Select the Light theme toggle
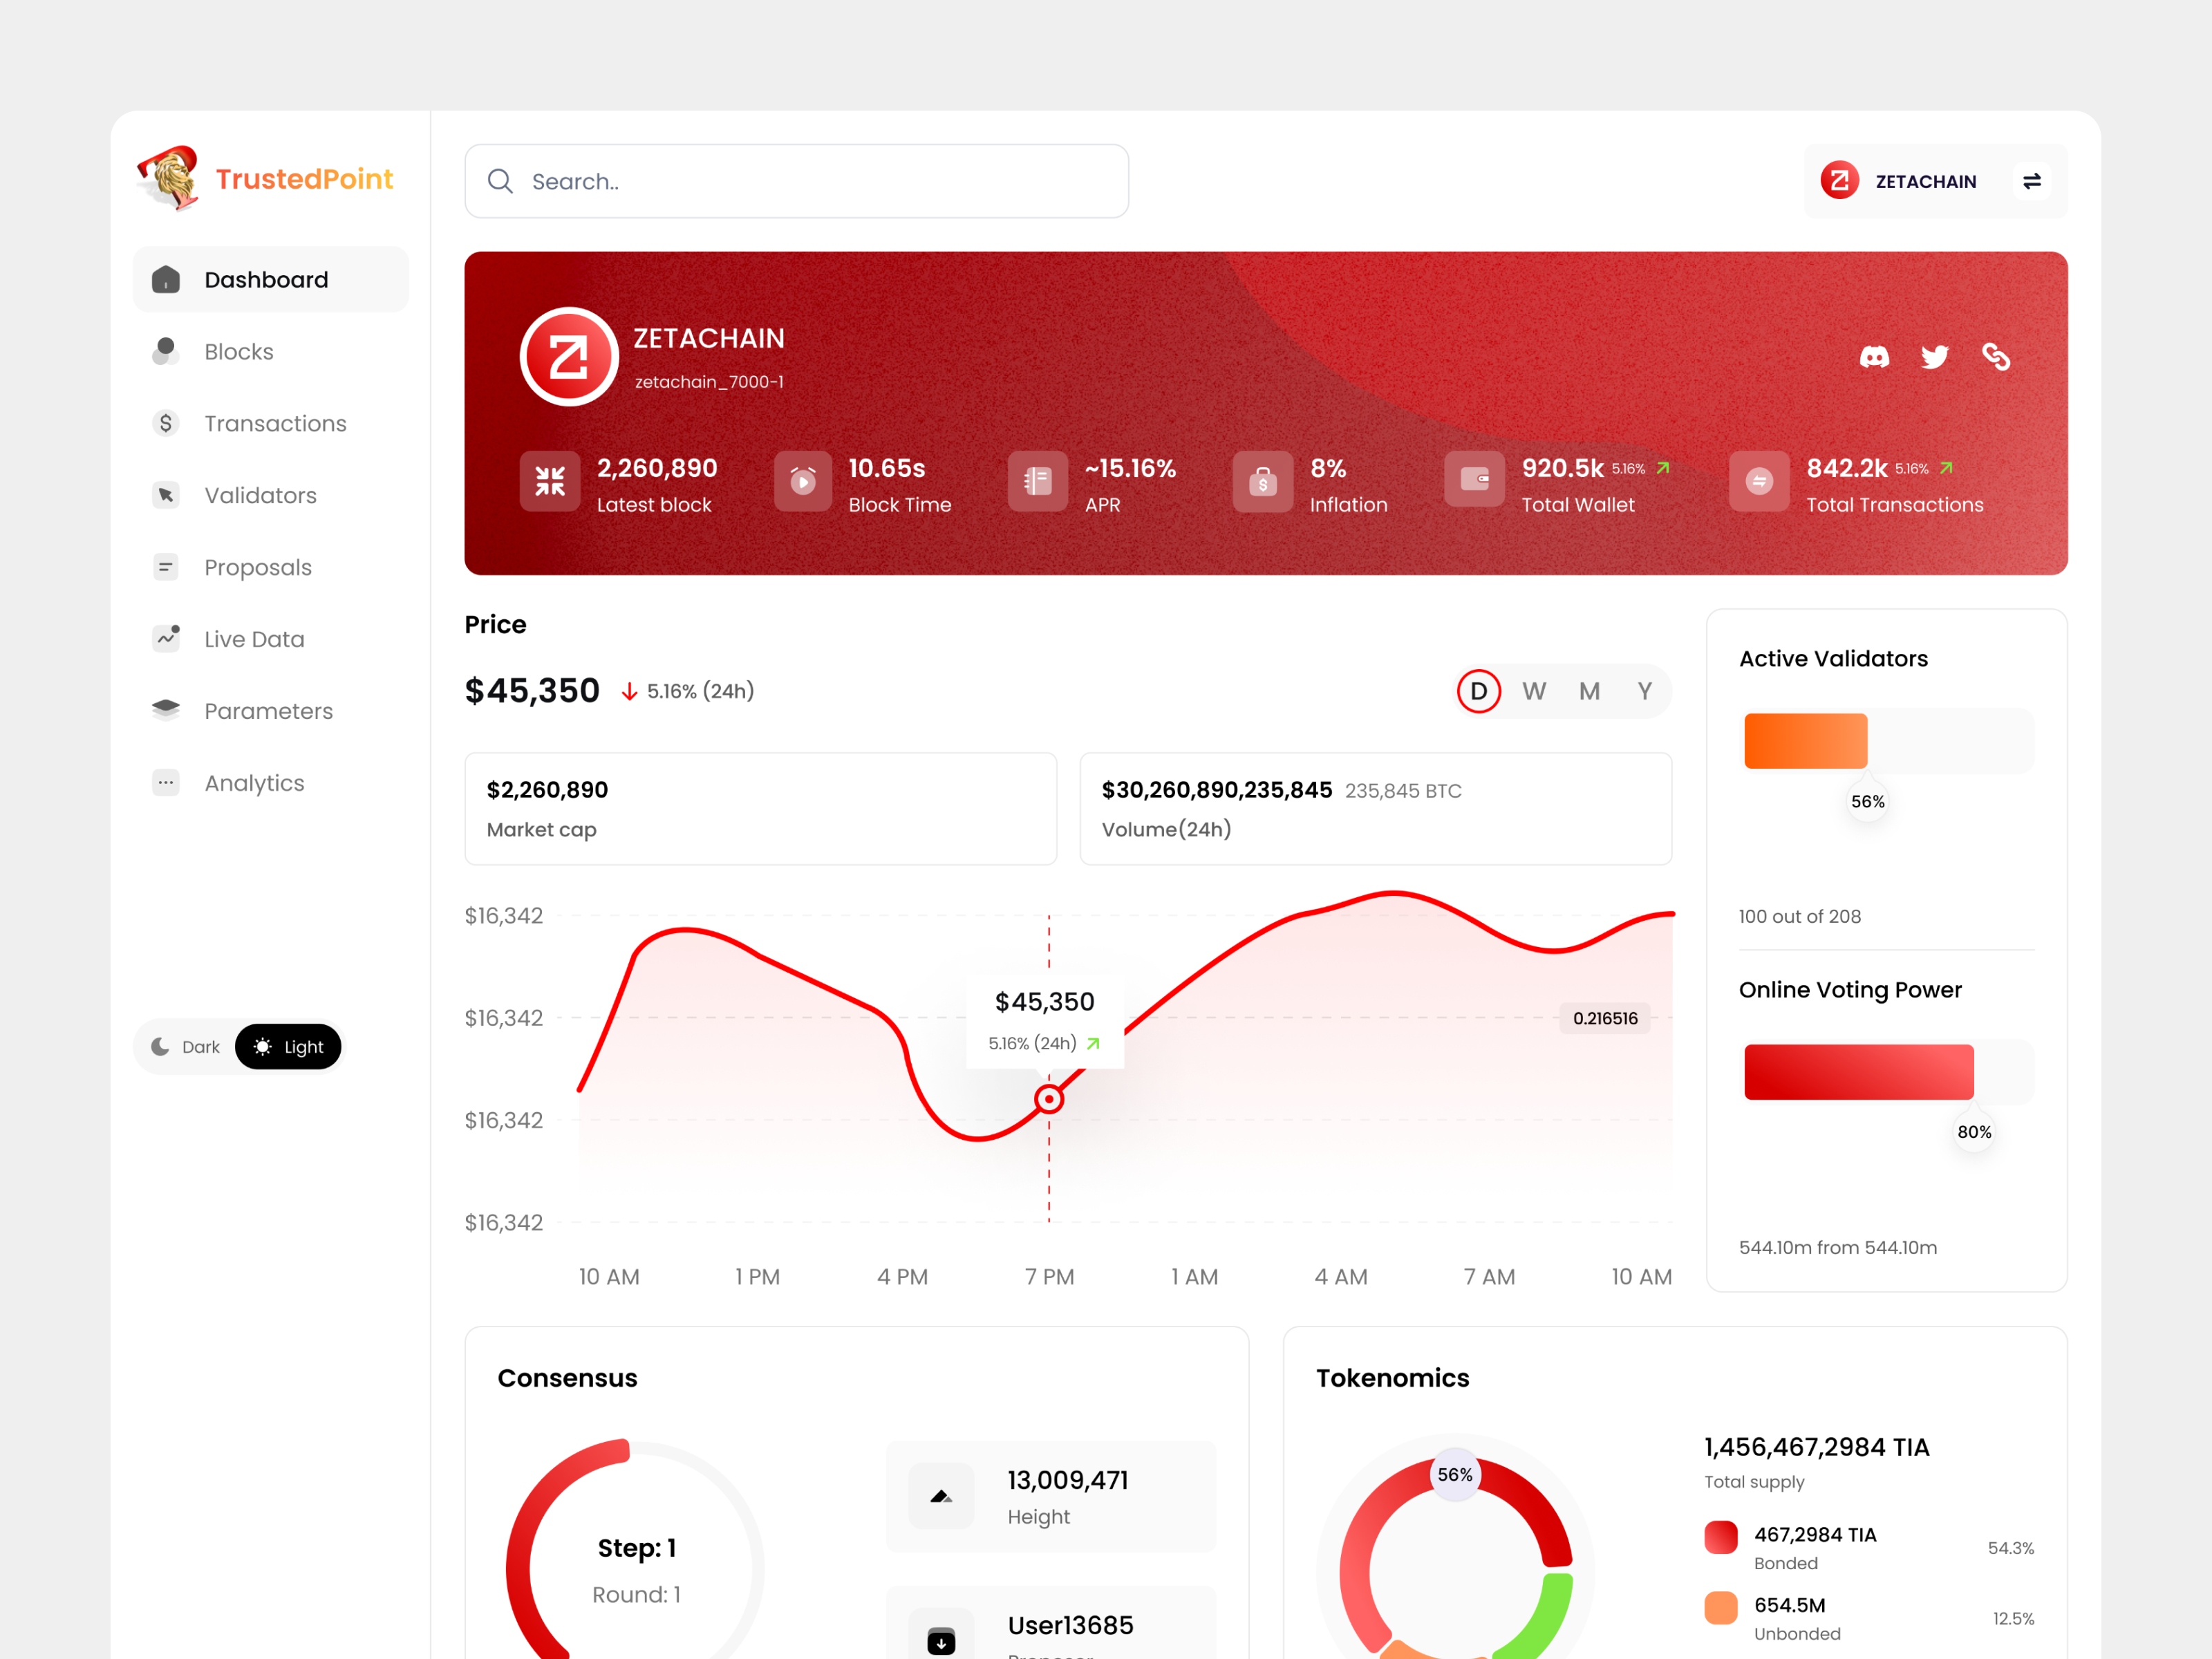2212x1659 pixels. pyautogui.click(x=288, y=1046)
